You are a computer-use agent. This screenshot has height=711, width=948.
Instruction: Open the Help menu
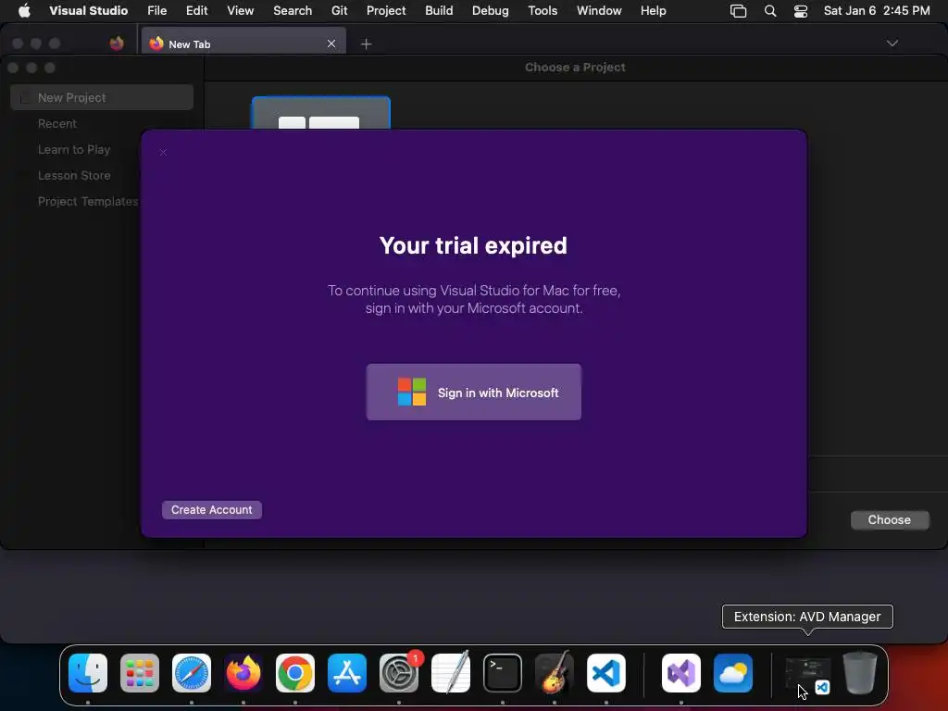(x=653, y=11)
